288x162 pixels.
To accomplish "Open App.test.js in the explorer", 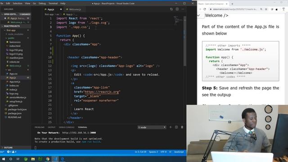I will coord(15,81).
